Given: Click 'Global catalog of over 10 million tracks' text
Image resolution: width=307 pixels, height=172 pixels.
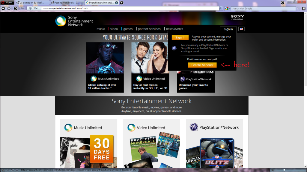Looking at the screenshot, I should coord(102,87).
